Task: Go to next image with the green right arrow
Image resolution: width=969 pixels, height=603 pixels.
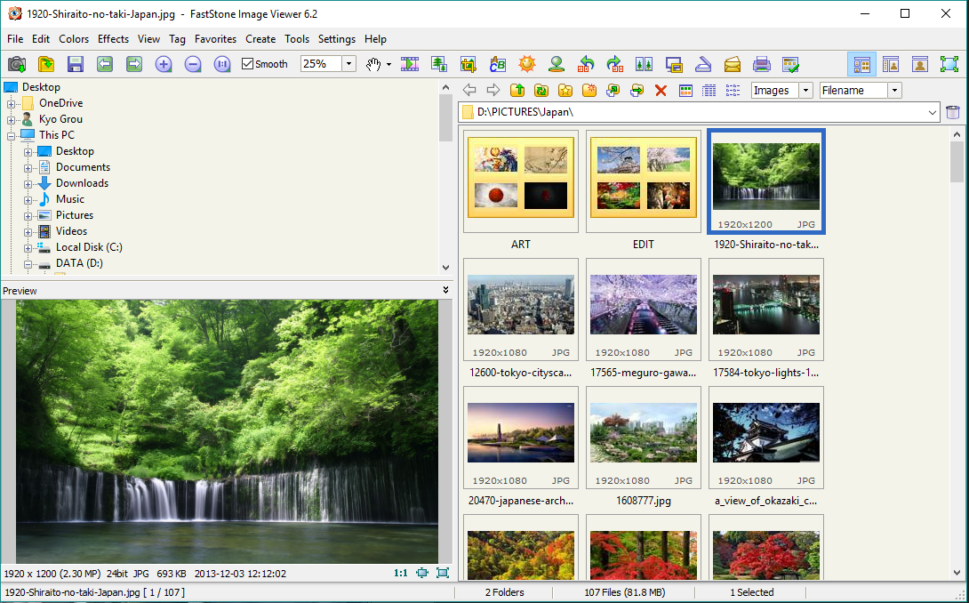Action: pos(134,64)
